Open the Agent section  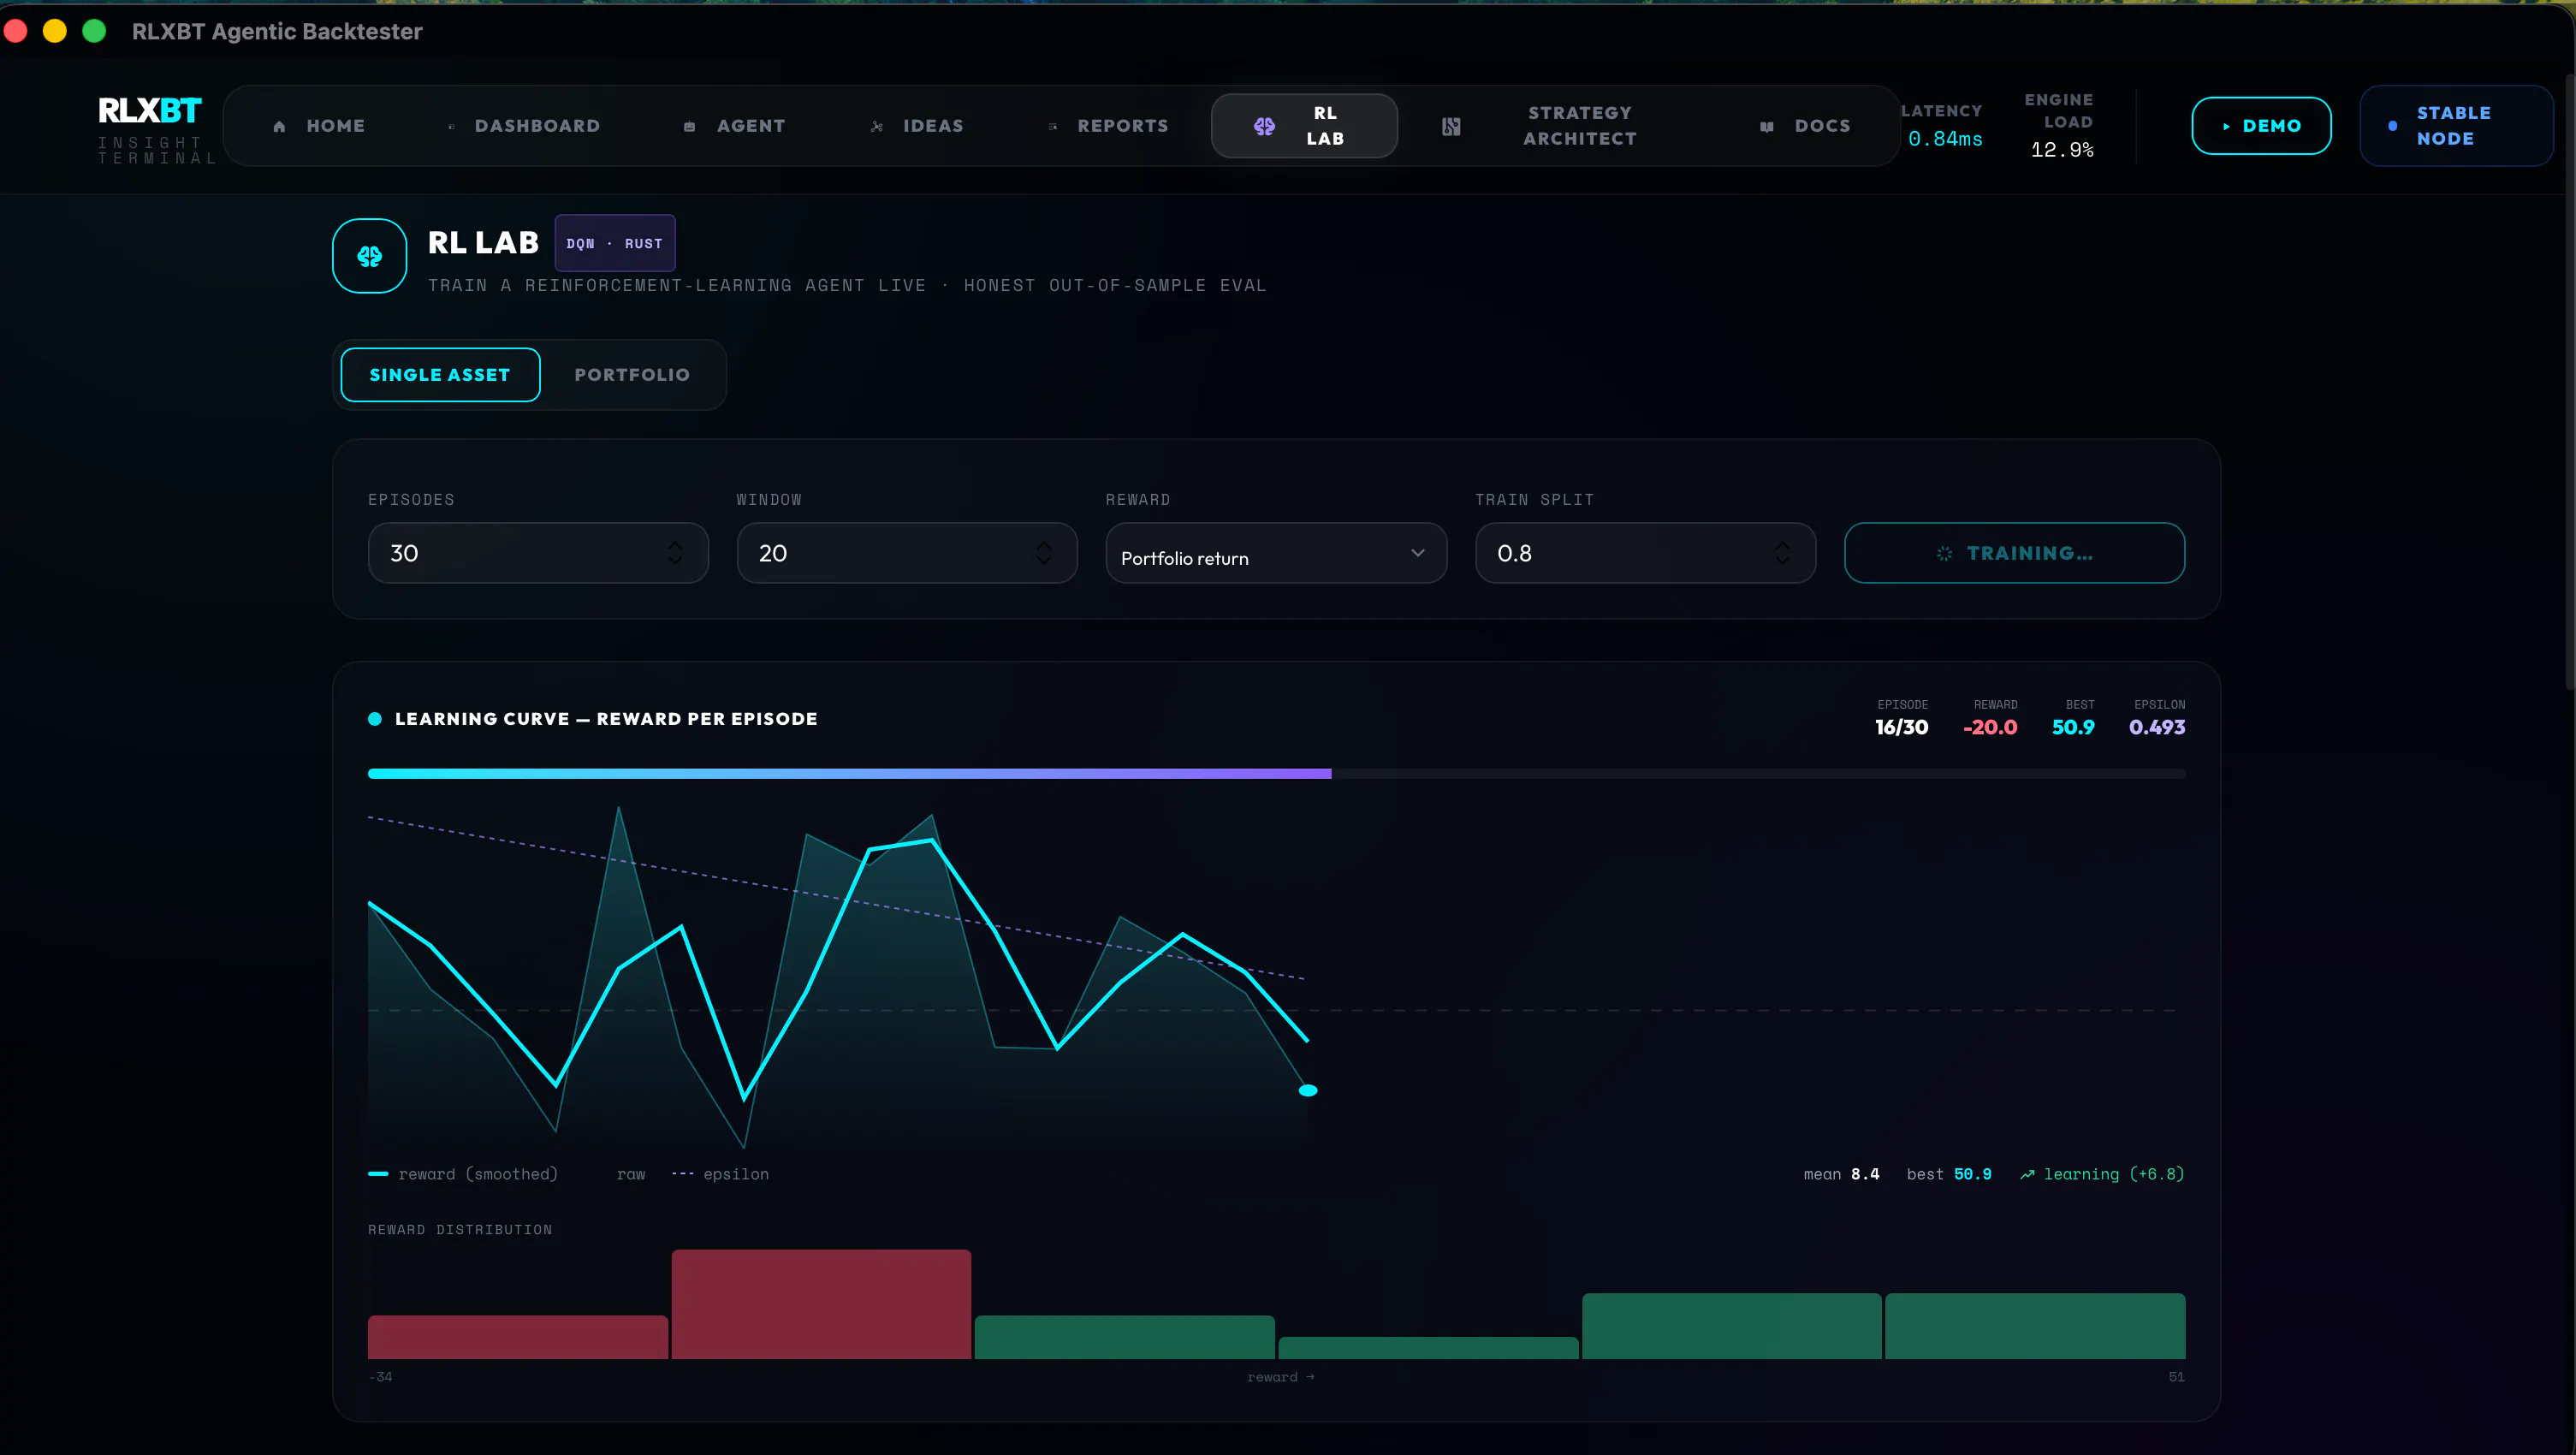[x=735, y=126]
